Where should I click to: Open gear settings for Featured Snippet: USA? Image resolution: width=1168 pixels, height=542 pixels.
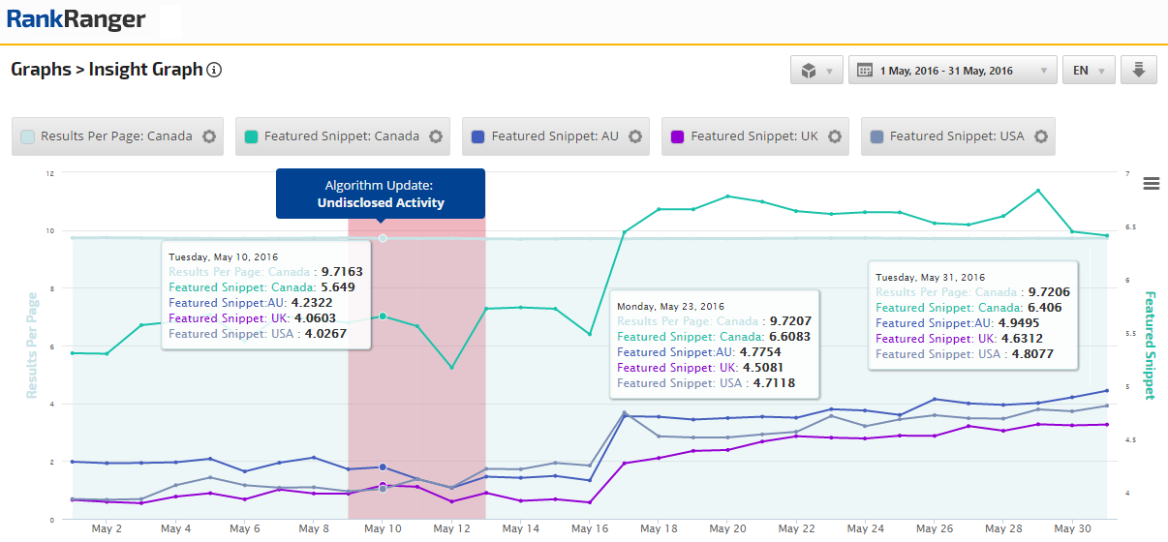[1040, 136]
